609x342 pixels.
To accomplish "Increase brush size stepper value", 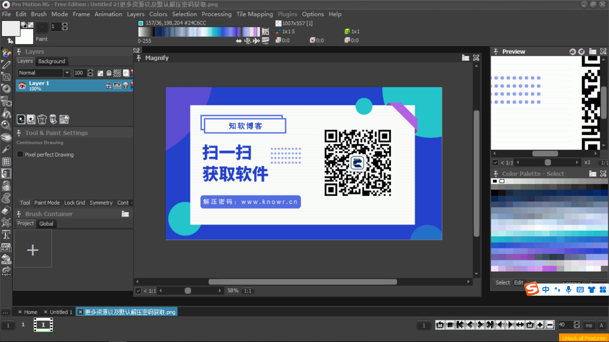I will click(x=65, y=25).
